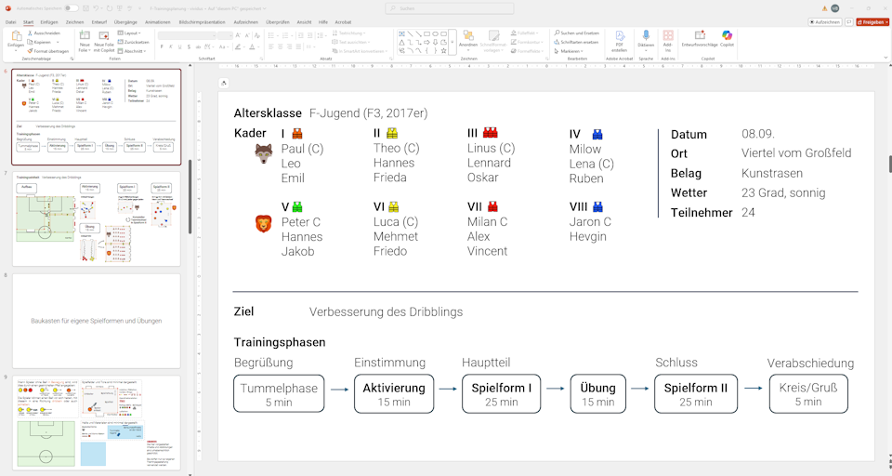Open the Abschnitt dropdown

[133, 51]
